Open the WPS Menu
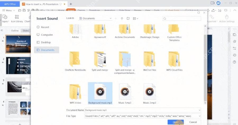 point(8,10)
